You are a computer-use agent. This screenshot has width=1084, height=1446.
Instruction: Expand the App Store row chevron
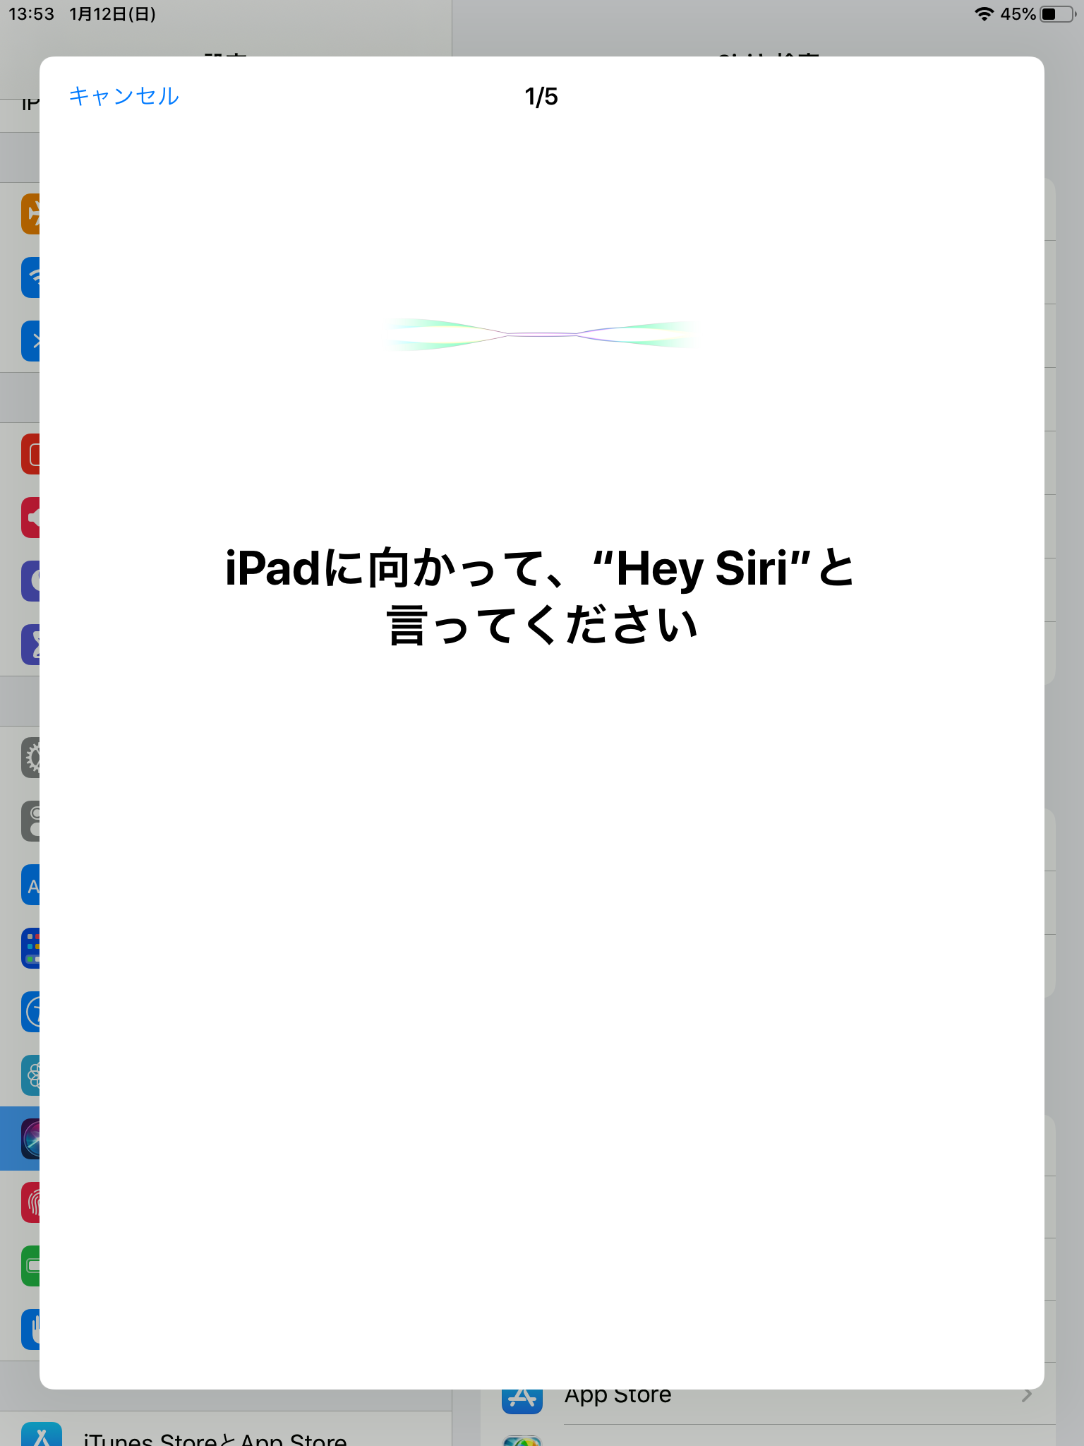pos(1027,1396)
